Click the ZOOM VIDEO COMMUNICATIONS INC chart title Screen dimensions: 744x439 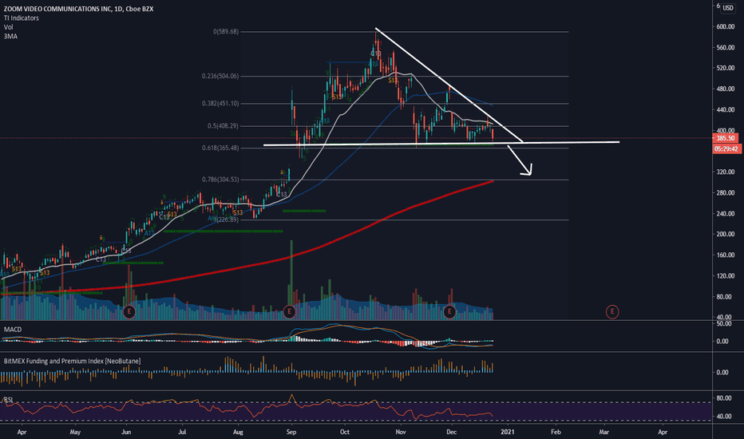[x=78, y=9]
